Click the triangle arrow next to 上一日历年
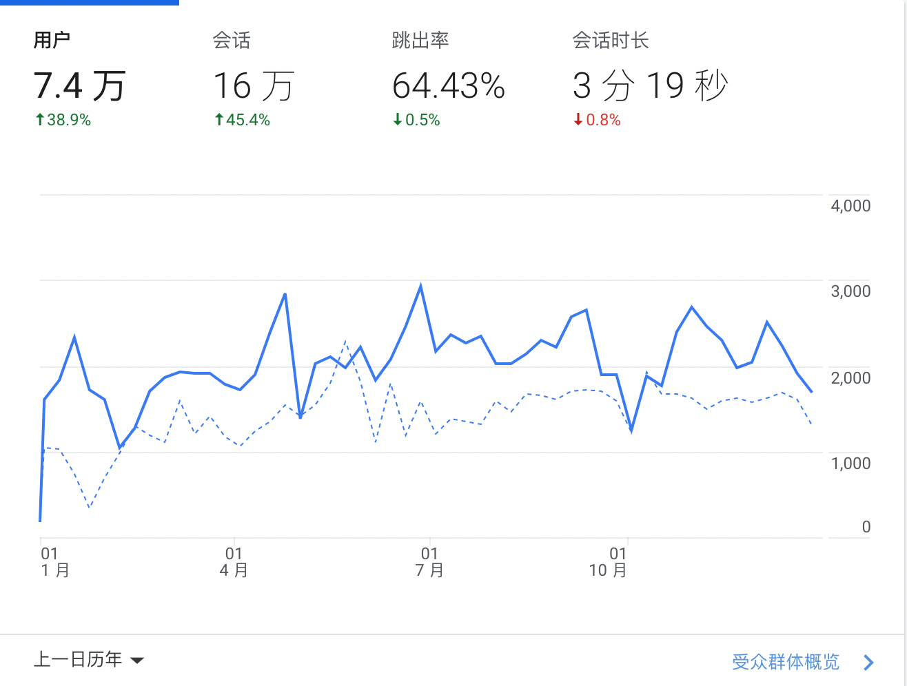Viewport: 907px width, 686px height. coord(137,661)
